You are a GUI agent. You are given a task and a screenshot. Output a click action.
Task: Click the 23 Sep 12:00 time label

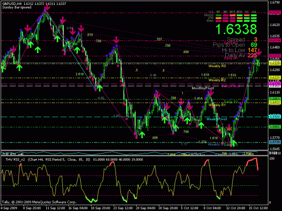(x=123, y=208)
